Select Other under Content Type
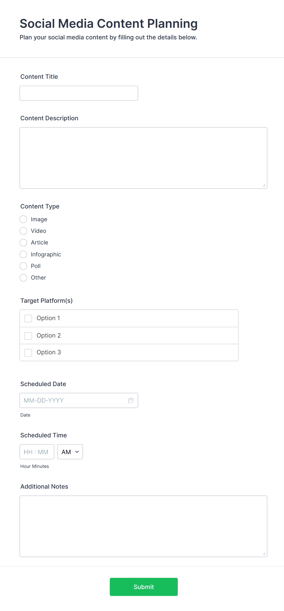 tap(23, 278)
